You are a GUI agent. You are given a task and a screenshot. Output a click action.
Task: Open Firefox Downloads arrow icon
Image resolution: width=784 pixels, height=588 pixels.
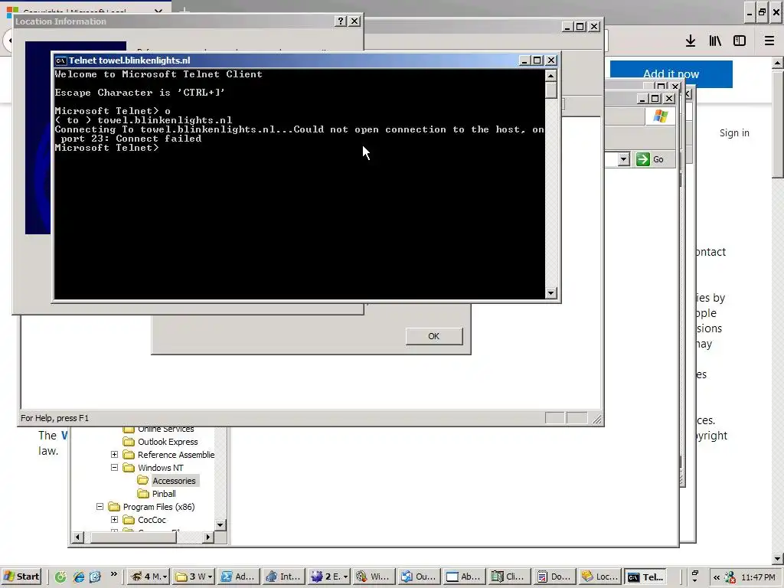point(691,41)
